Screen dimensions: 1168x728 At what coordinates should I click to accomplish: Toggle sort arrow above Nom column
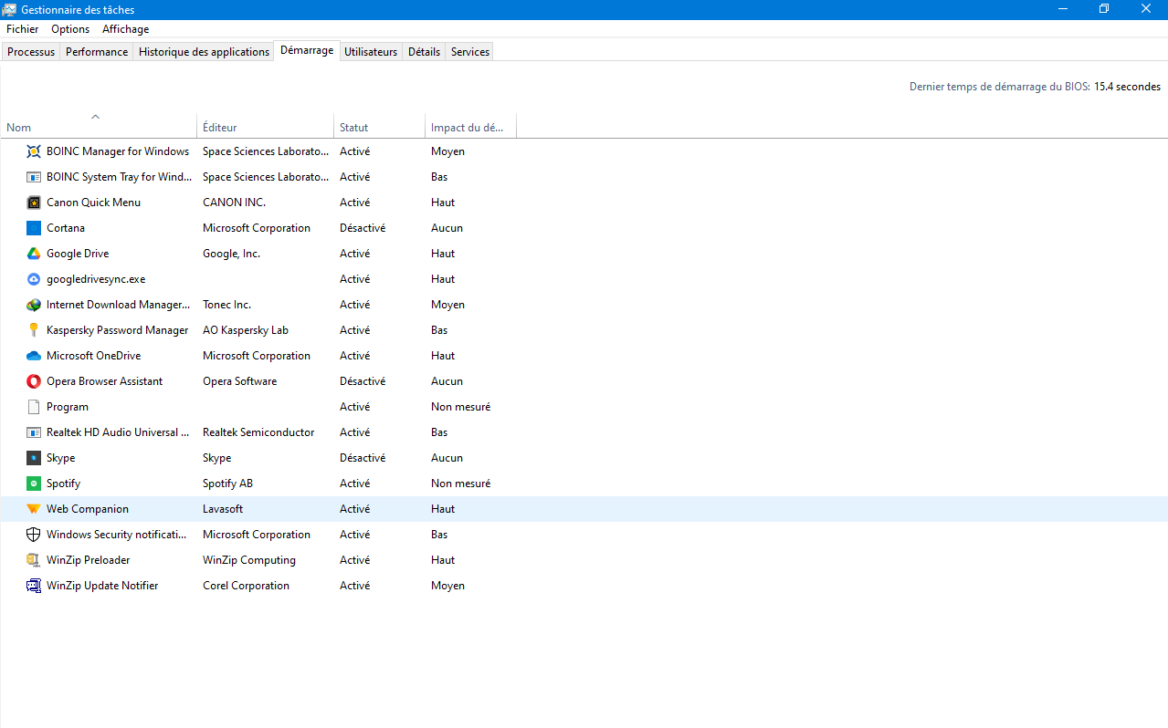click(96, 117)
